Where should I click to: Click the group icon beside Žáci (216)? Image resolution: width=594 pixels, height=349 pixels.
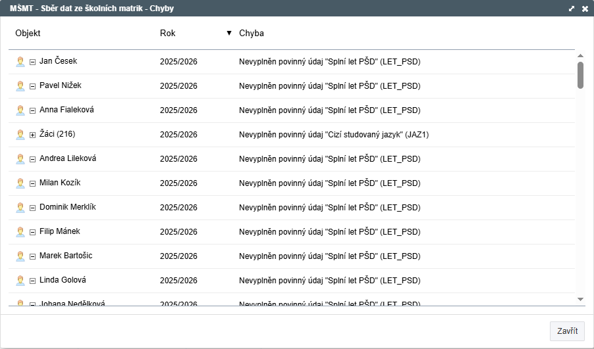[x=20, y=135]
